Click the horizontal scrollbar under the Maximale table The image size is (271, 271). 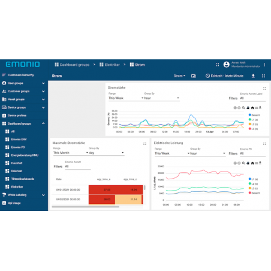pyautogui.click(x=85, y=207)
